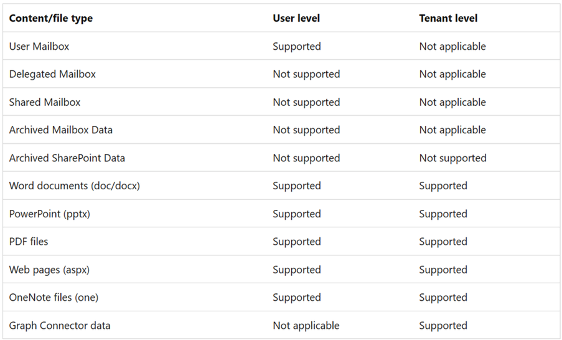Image resolution: width=562 pixels, height=340 pixels.
Task: Click the Tenant level column header
Action: (x=448, y=18)
